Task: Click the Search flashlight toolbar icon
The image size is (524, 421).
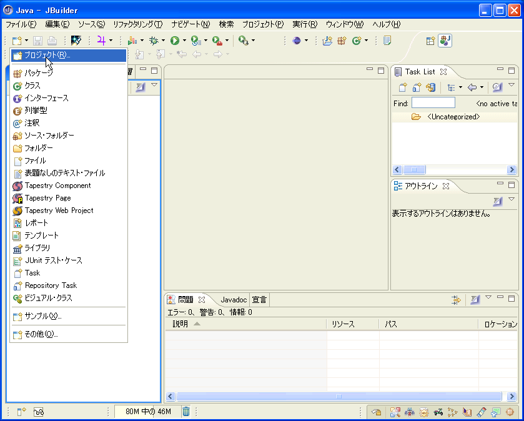Action: [x=243, y=41]
